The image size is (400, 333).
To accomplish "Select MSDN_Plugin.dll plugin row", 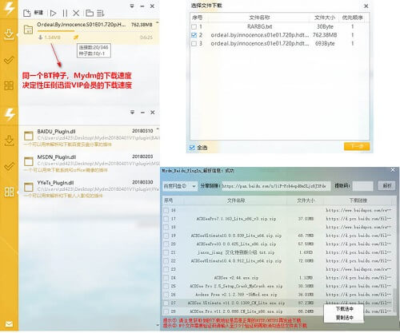I will (90, 164).
